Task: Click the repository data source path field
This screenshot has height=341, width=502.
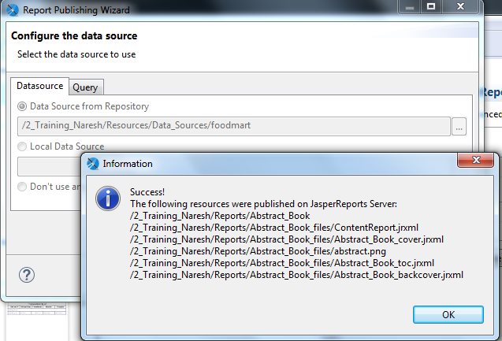Action: (234, 126)
